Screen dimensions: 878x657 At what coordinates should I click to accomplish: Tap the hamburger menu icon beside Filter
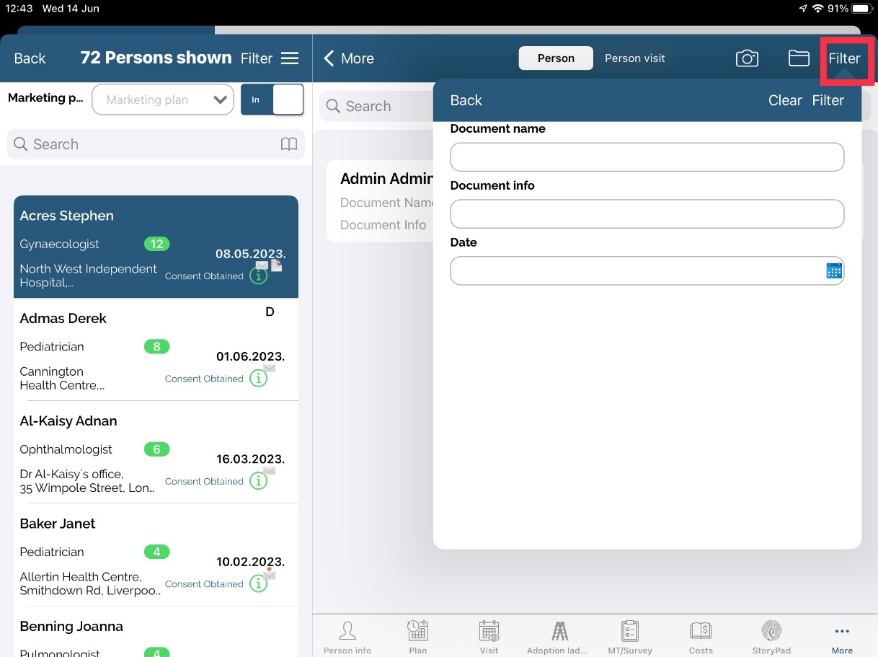(x=290, y=58)
